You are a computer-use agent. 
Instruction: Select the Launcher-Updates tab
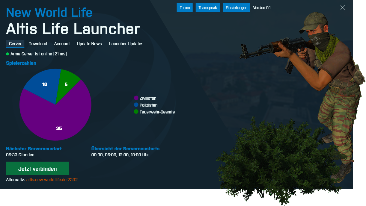pos(126,44)
